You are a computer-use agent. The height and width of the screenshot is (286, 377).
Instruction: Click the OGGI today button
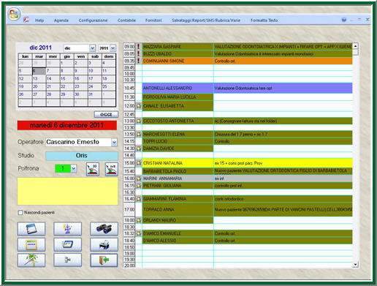(x=106, y=114)
